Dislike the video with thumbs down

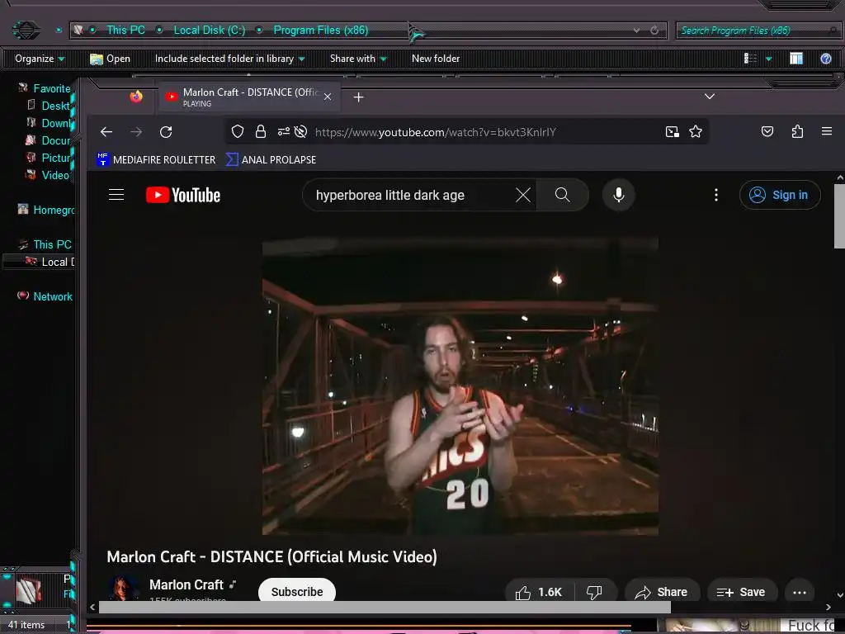(x=595, y=592)
